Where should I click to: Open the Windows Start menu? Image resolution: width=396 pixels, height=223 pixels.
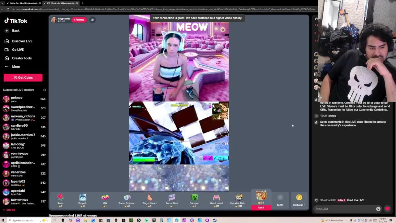click(3, 220)
